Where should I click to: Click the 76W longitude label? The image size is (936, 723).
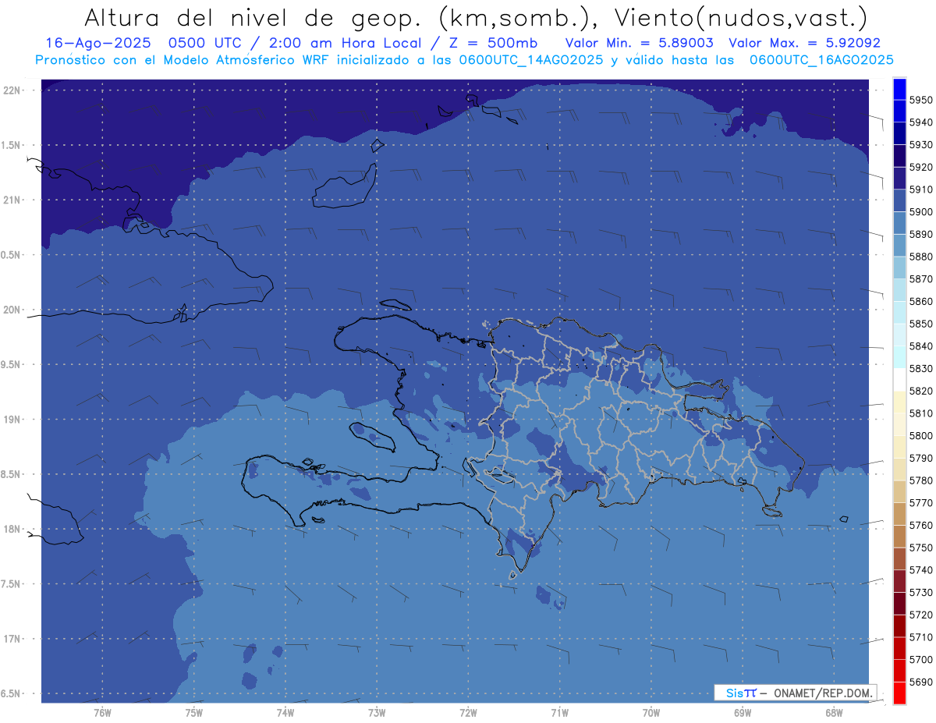102,713
